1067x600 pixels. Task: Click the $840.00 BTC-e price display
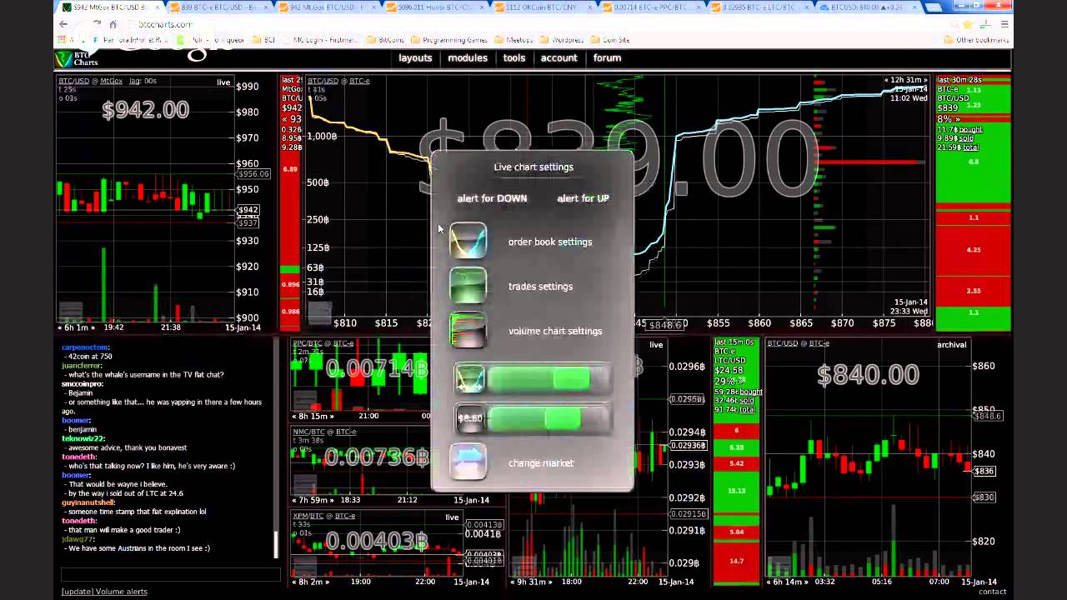(868, 375)
